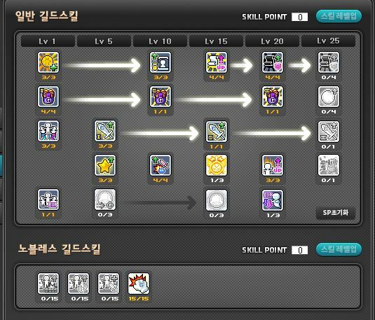Select the grayed BOSS noblesse skill icon
375x320 pixels.
48,284
